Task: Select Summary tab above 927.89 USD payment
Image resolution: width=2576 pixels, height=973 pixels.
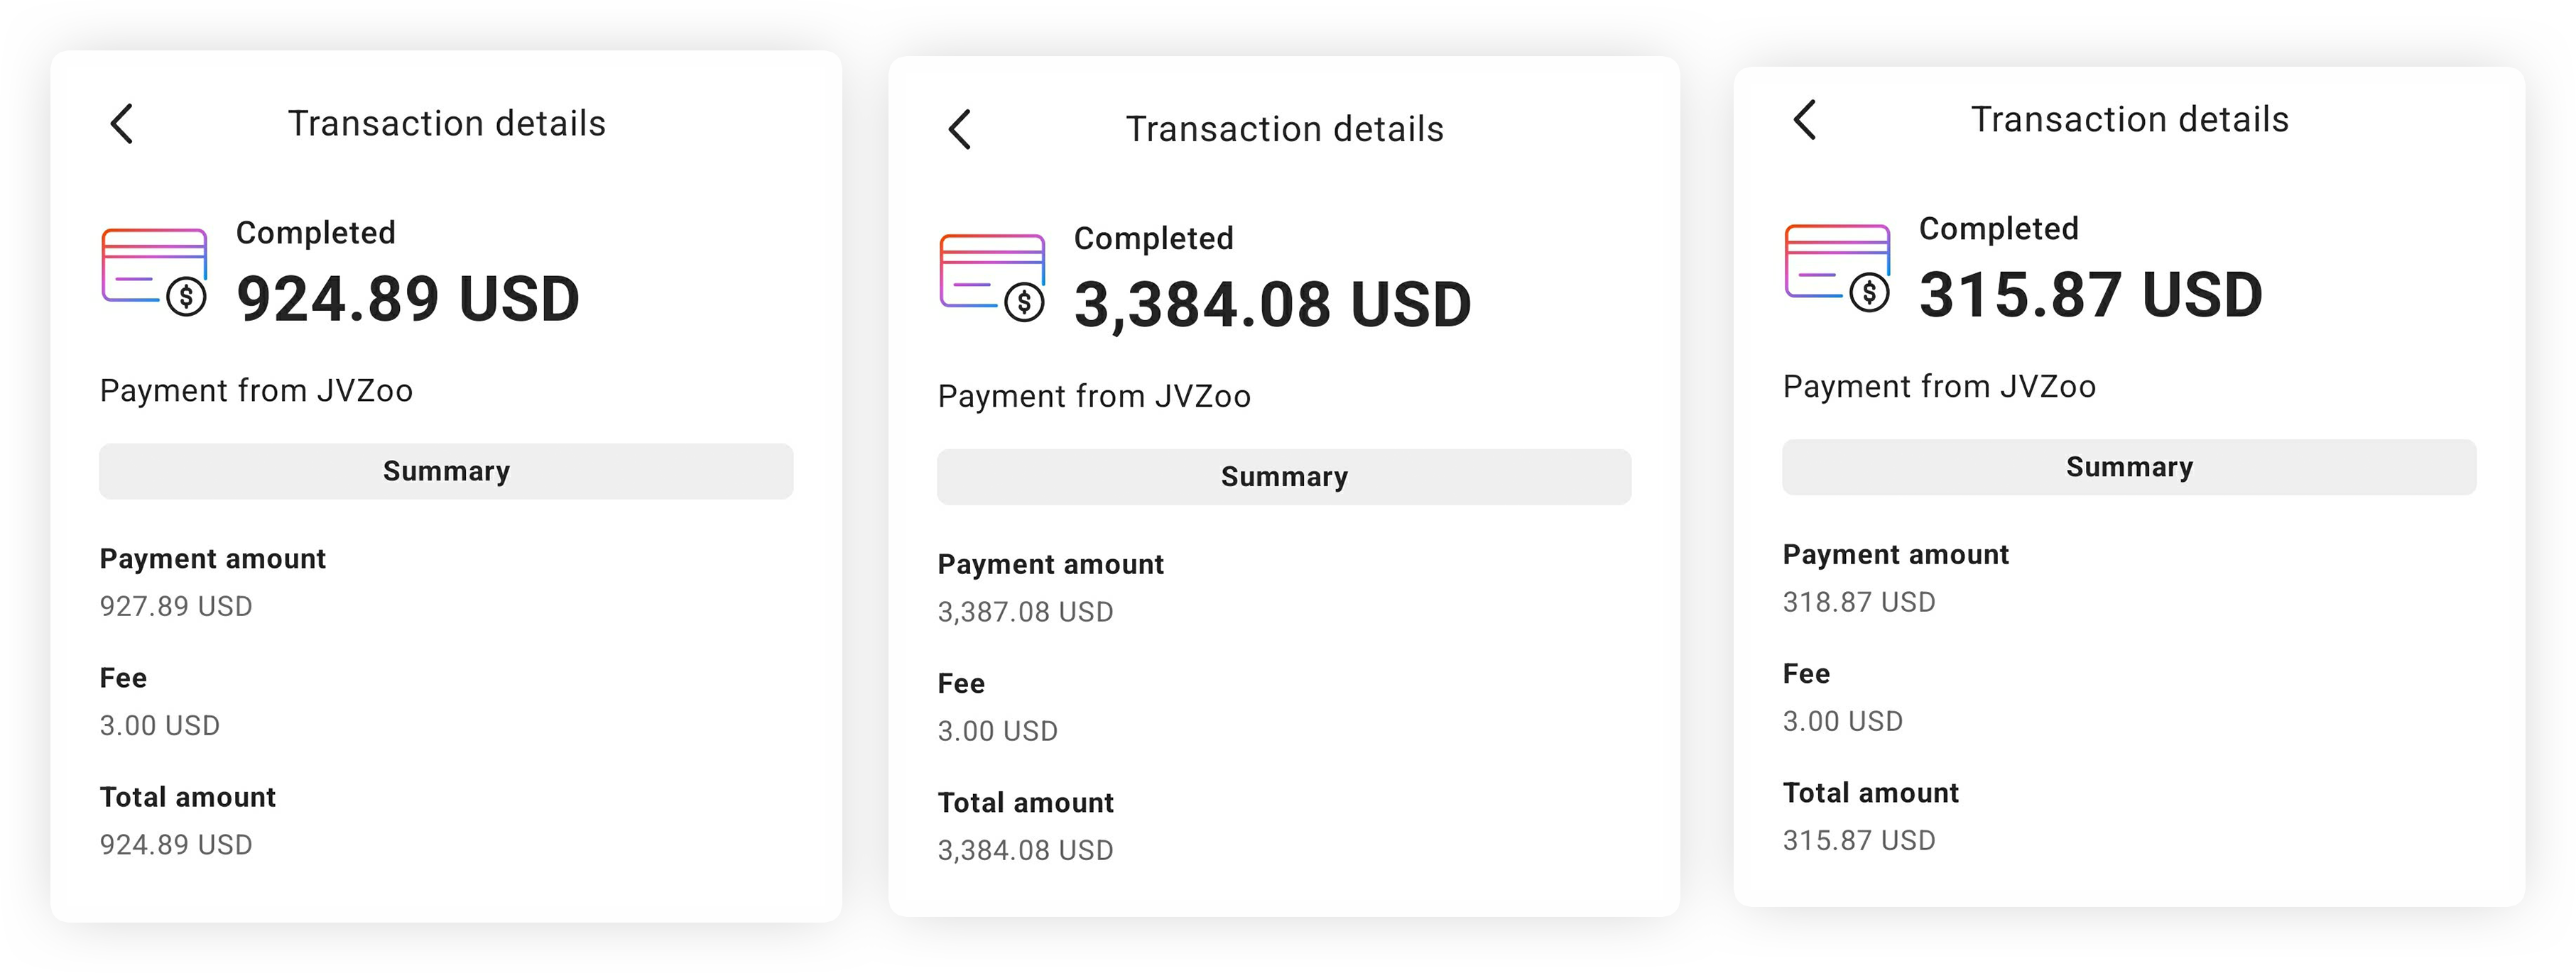Action: (446, 471)
